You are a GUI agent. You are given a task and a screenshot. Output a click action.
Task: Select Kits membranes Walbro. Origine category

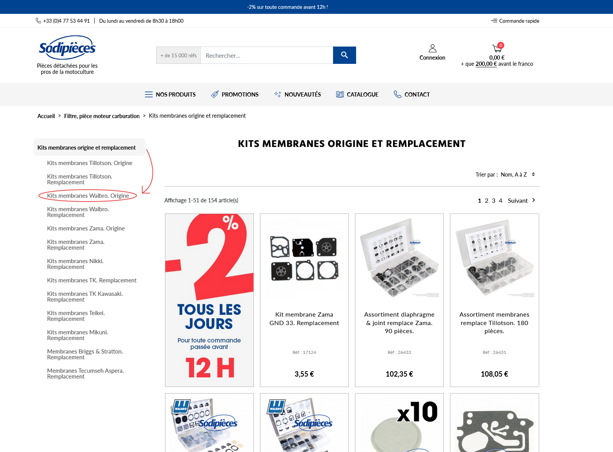click(88, 196)
